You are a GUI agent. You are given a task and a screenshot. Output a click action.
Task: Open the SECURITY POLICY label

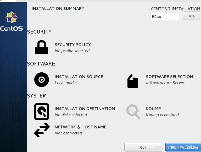[x=73, y=45]
